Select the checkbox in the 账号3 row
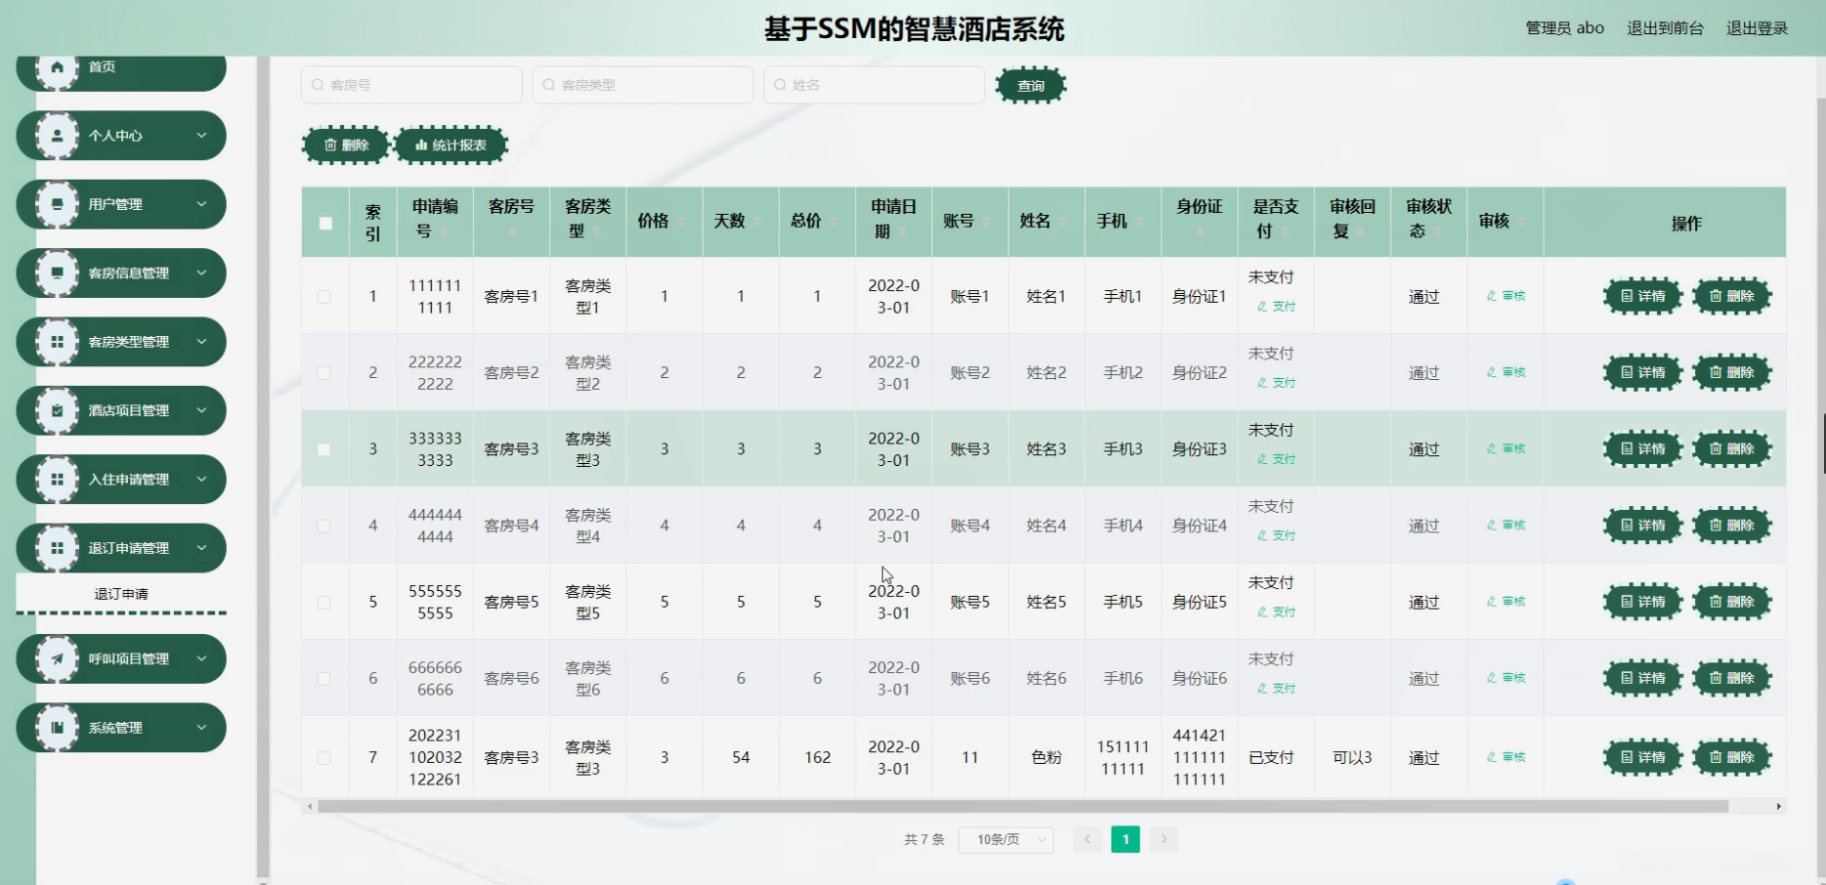This screenshot has height=885, width=1826. coord(324,449)
